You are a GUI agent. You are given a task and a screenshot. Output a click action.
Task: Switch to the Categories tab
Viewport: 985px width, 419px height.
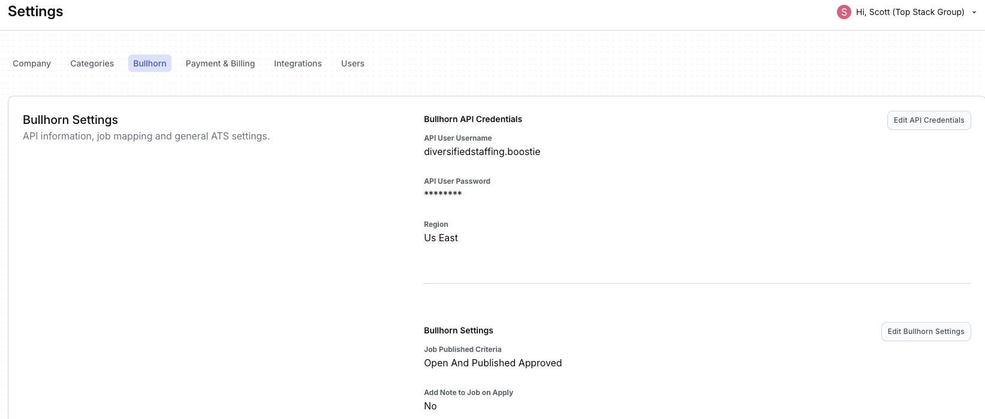coord(92,63)
